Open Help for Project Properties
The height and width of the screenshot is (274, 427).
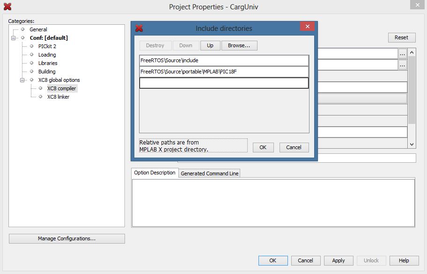pos(404,260)
